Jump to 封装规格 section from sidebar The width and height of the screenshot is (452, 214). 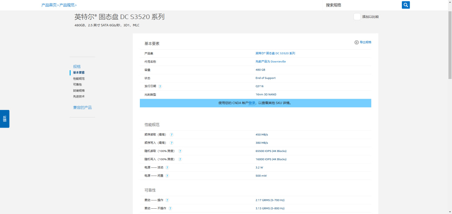(x=79, y=91)
